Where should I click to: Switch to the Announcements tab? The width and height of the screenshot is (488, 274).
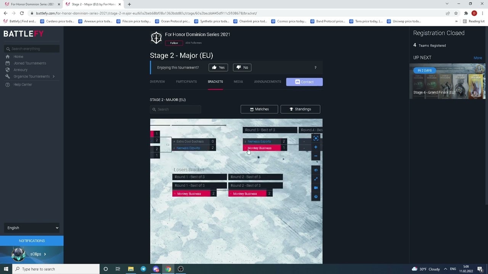click(268, 82)
